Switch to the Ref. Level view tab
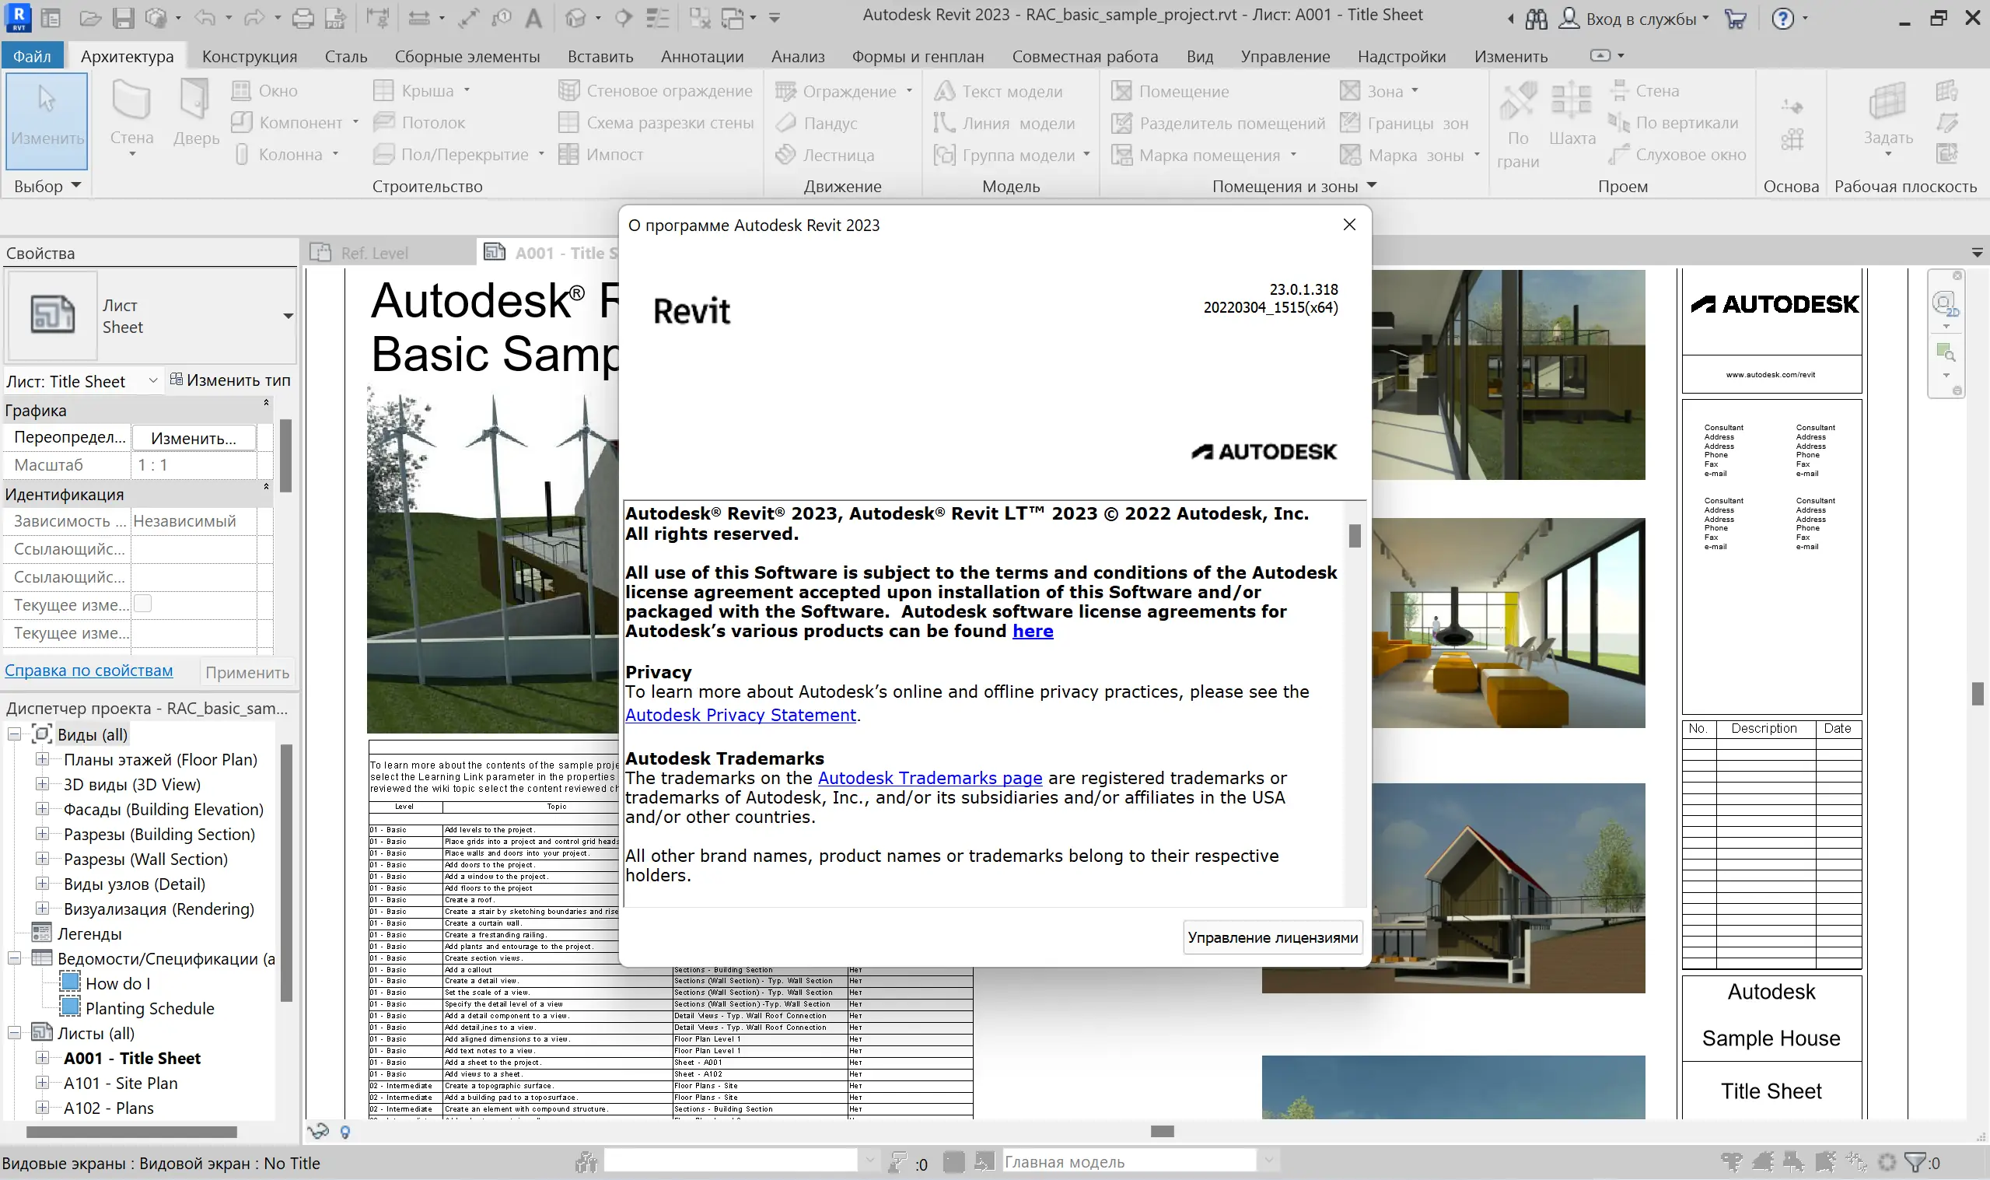 [373, 253]
